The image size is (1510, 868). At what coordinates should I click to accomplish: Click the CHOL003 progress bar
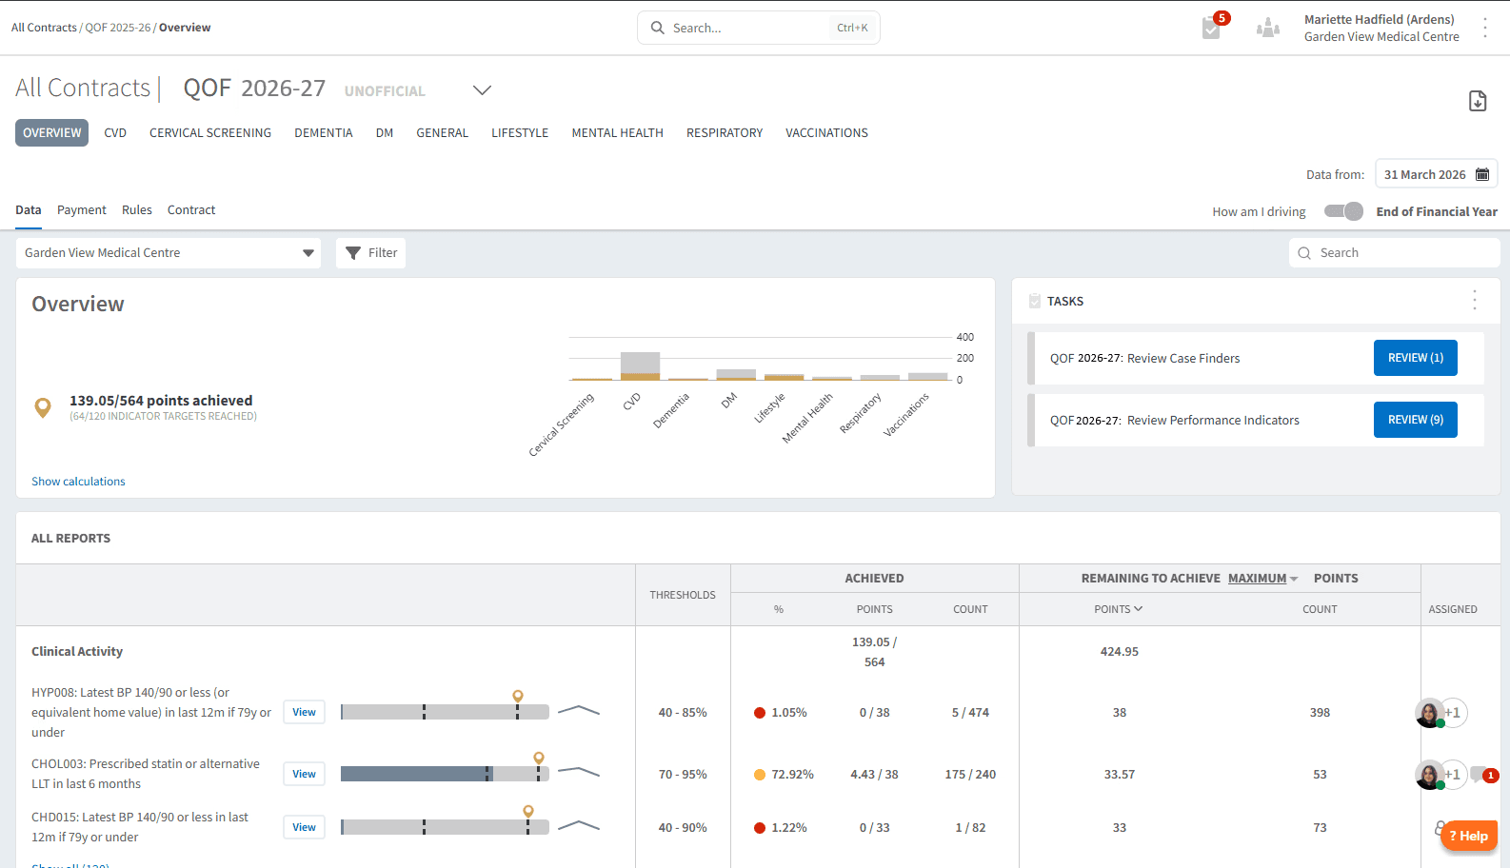[445, 775]
